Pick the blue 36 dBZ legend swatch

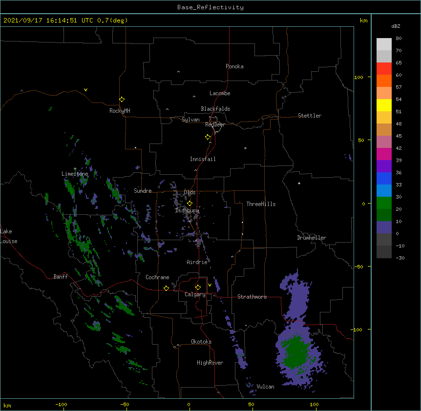coord(384,178)
